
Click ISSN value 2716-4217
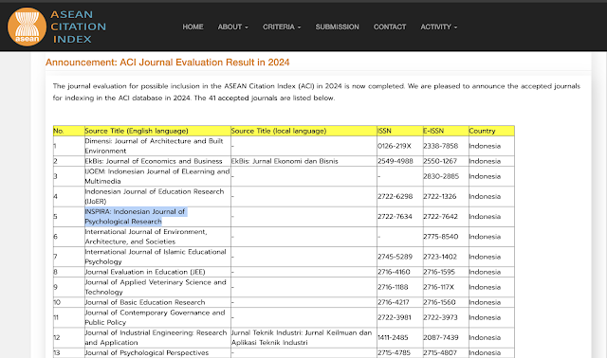(394, 302)
